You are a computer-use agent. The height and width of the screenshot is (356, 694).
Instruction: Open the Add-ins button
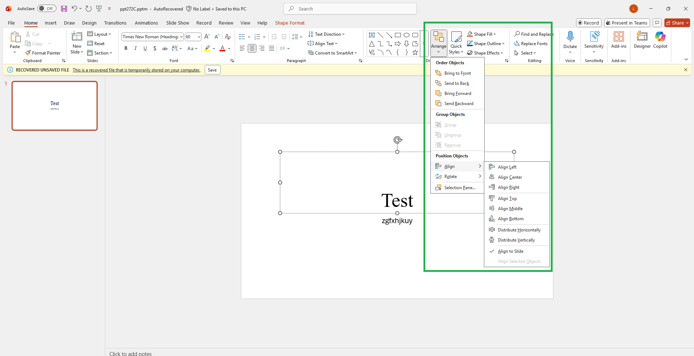click(x=619, y=40)
